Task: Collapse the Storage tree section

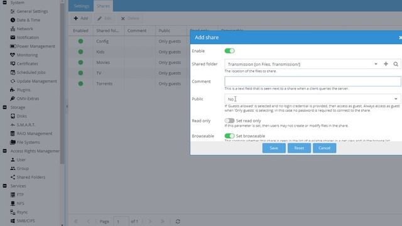Action: 4,107
